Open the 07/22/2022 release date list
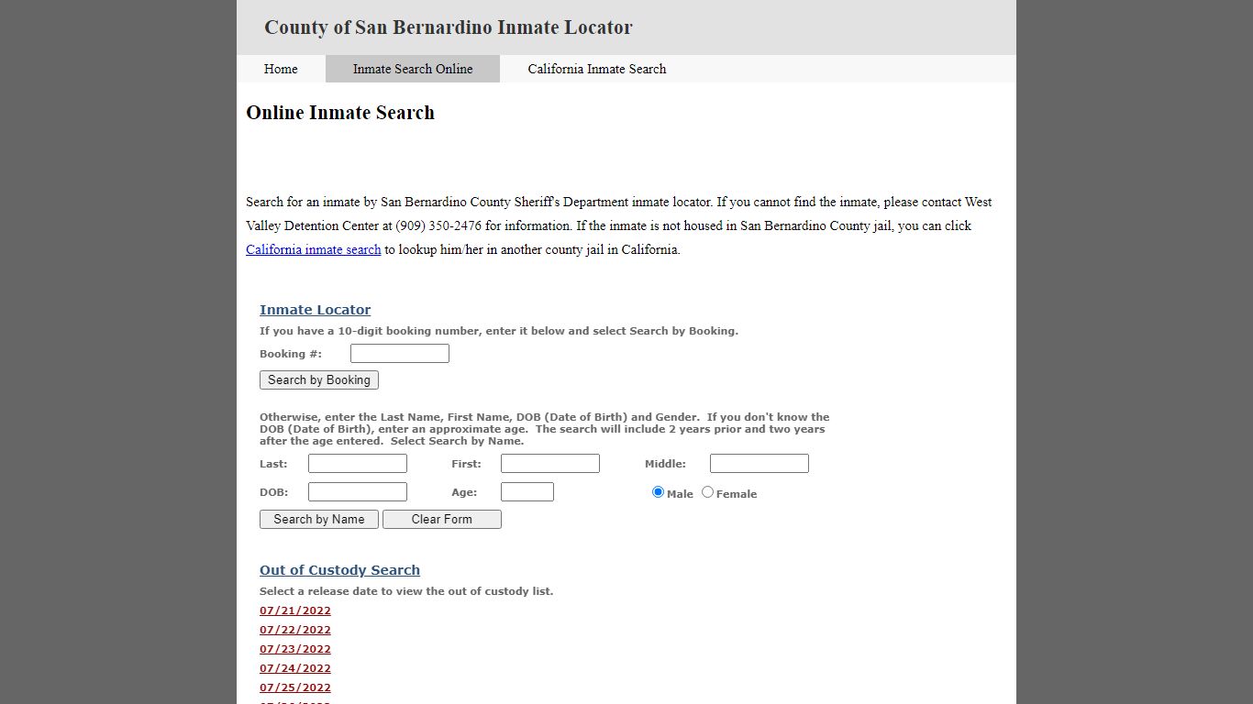The height and width of the screenshot is (704, 1253). [x=295, y=630]
